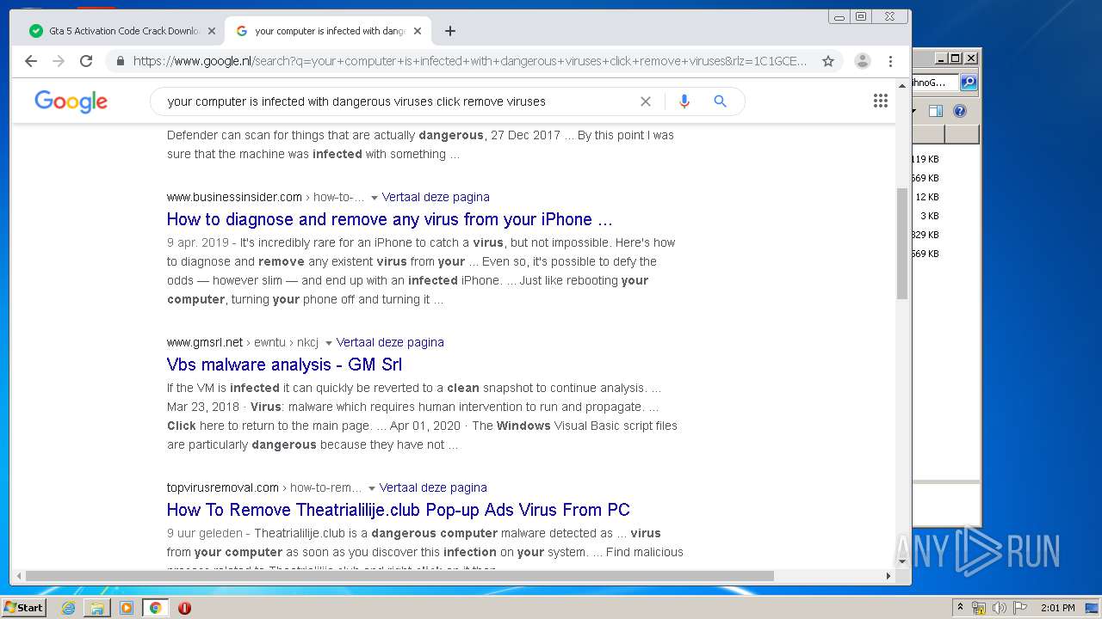Select the 829 KB file row in Explorer
1102x619 pixels.
coord(926,235)
